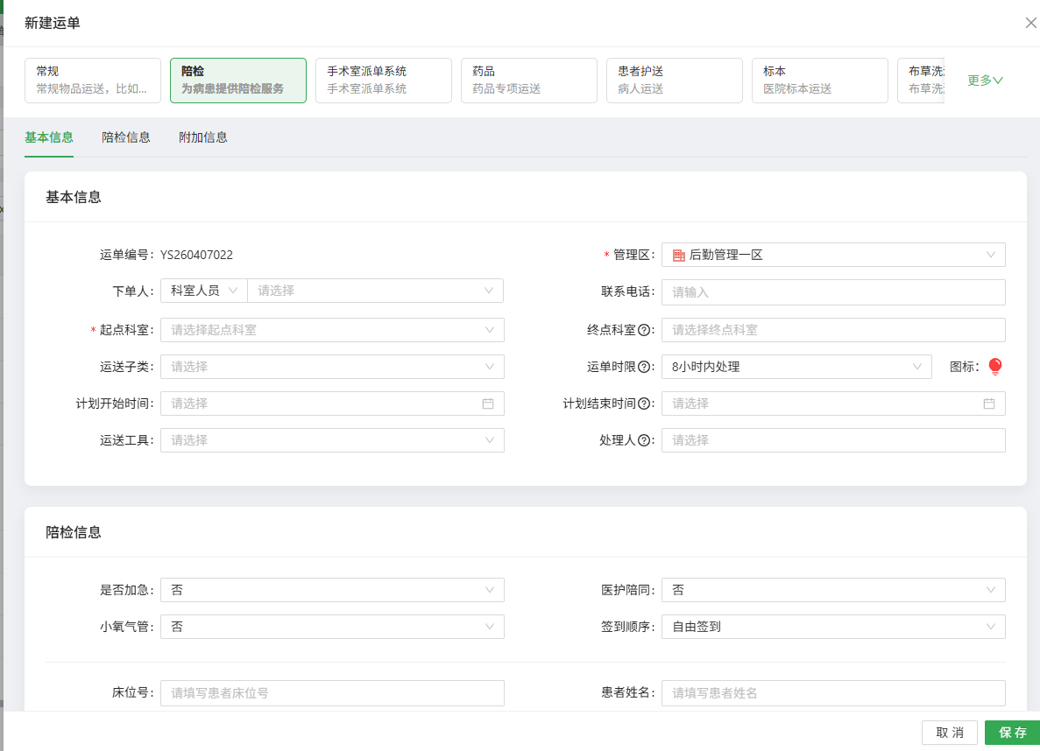This screenshot has width=1040, height=751.
Task: Click the help icon beside 运单时限
Action: pyautogui.click(x=645, y=367)
